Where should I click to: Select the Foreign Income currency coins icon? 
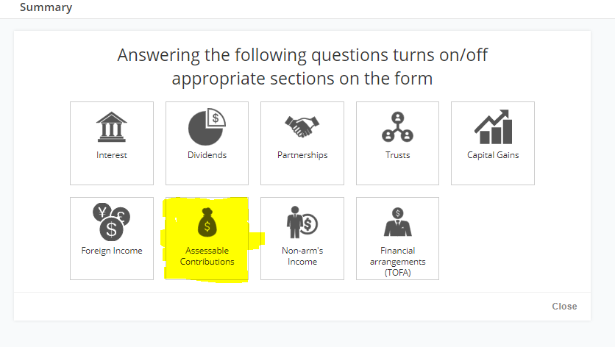(x=111, y=222)
